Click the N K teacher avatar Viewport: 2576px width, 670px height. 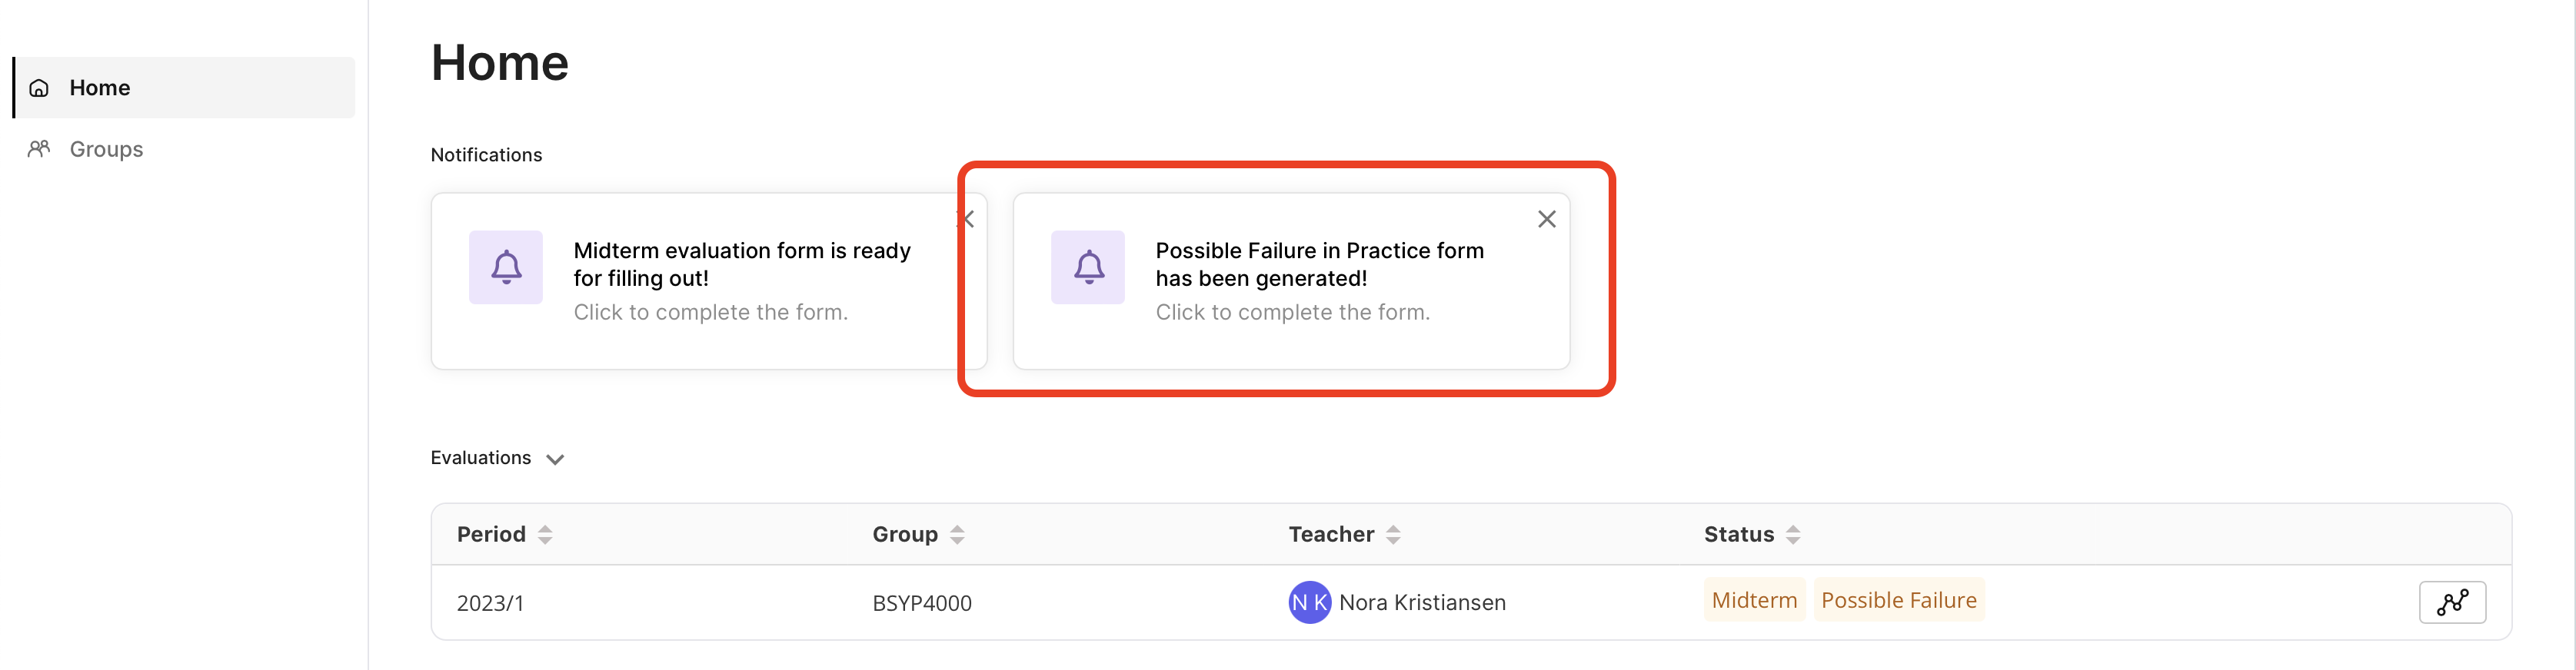point(1309,602)
